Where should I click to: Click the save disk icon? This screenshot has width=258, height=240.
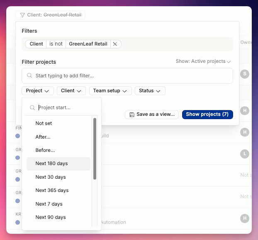click(x=132, y=115)
